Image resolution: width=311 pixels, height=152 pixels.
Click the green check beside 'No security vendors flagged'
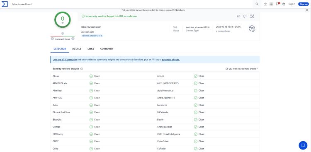click(x=83, y=16)
